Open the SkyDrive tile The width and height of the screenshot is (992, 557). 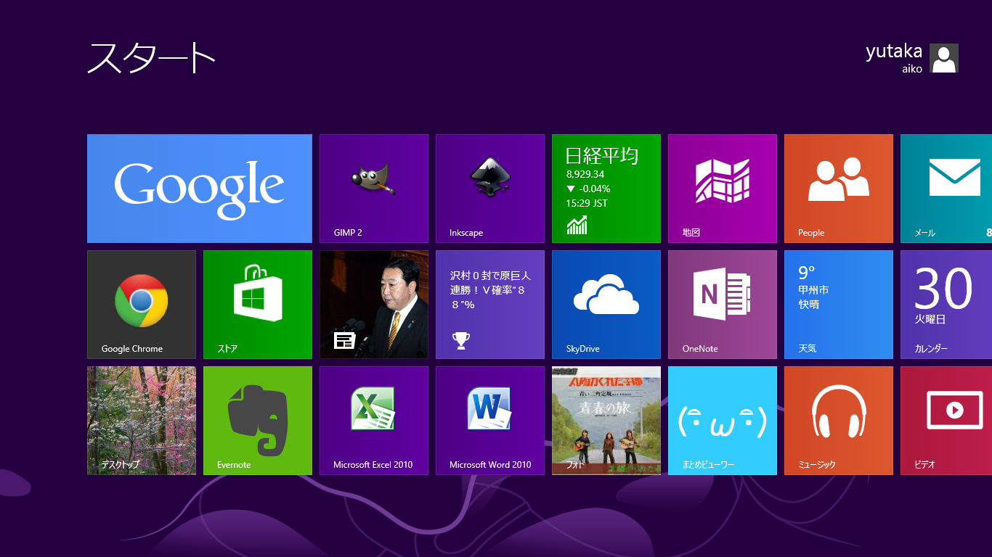[606, 305]
